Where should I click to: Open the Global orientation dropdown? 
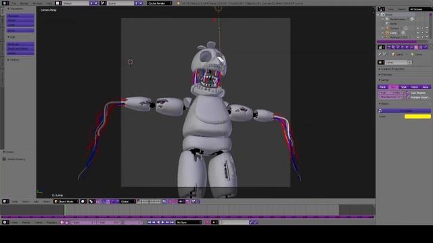pos(128,201)
